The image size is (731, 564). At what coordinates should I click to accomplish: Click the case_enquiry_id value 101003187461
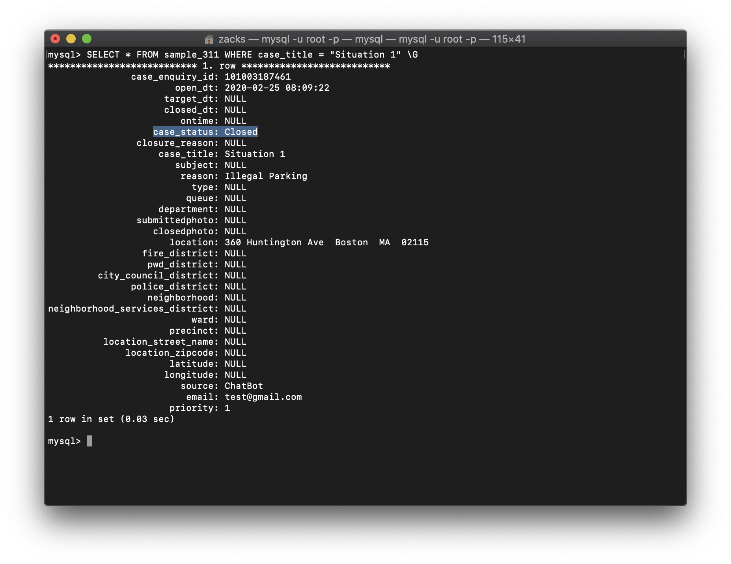point(258,77)
